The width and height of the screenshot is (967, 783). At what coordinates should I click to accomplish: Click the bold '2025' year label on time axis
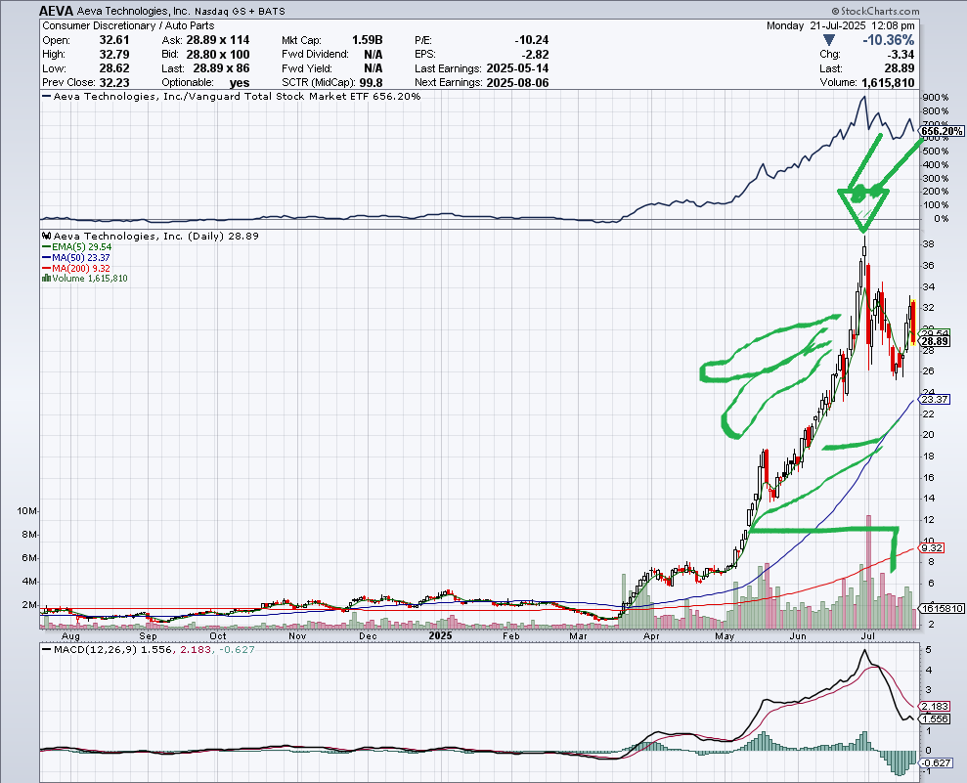pyautogui.click(x=440, y=635)
